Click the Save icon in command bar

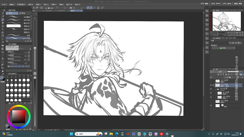[x=52, y=8]
